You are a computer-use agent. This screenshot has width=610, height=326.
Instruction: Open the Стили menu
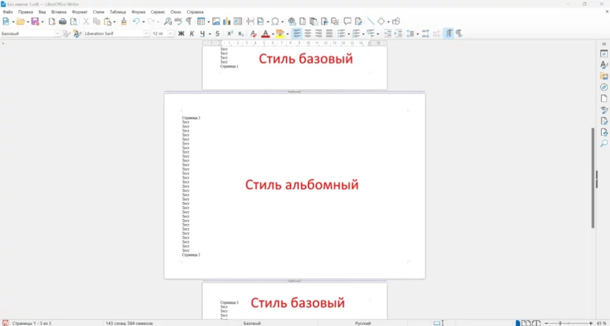(x=98, y=12)
